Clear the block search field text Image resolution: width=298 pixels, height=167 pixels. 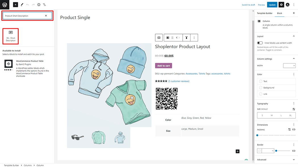coord(46,16)
